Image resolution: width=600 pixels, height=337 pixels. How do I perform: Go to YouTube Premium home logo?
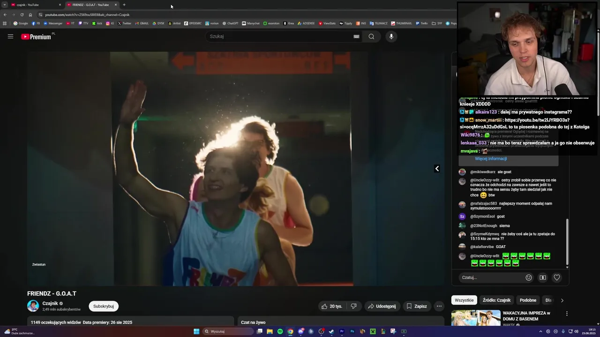(37, 37)
